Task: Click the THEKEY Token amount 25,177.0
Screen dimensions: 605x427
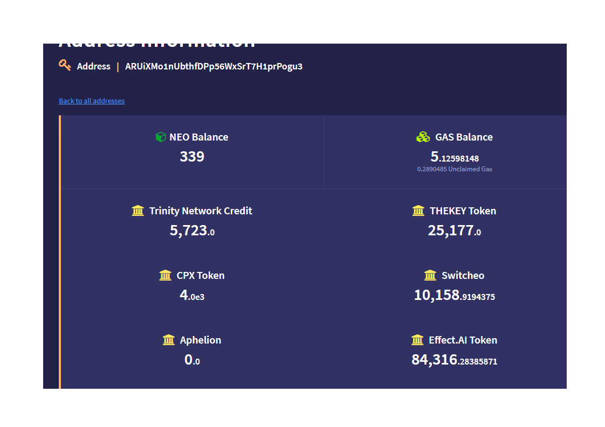Action: point(454,230)
